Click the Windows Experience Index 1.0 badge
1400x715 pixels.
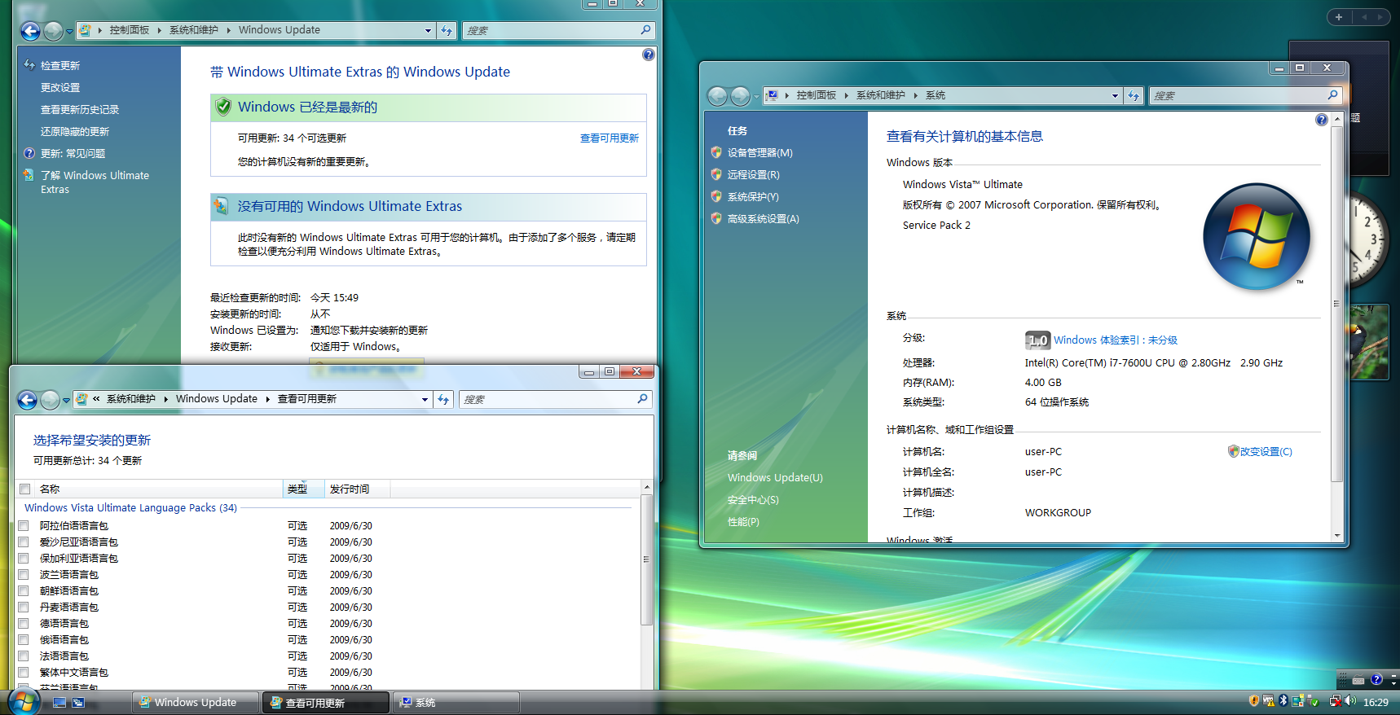1037,340
